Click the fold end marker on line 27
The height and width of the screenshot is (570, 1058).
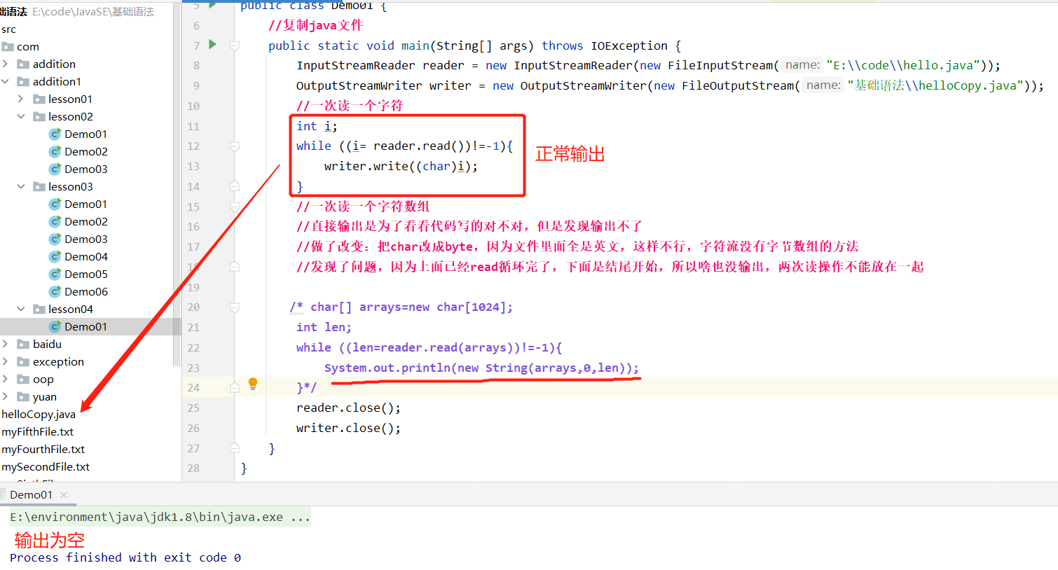[235, 448]
